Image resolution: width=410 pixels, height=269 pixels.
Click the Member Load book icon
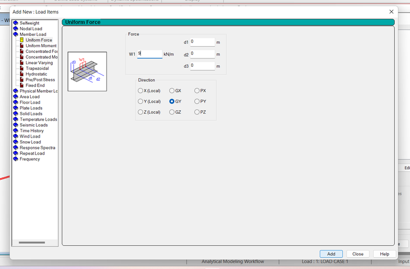tap(16, 34)
